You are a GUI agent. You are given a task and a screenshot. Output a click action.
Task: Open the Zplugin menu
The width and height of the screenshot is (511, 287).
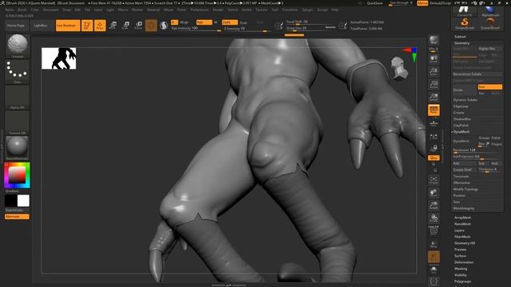pos(307,10)
